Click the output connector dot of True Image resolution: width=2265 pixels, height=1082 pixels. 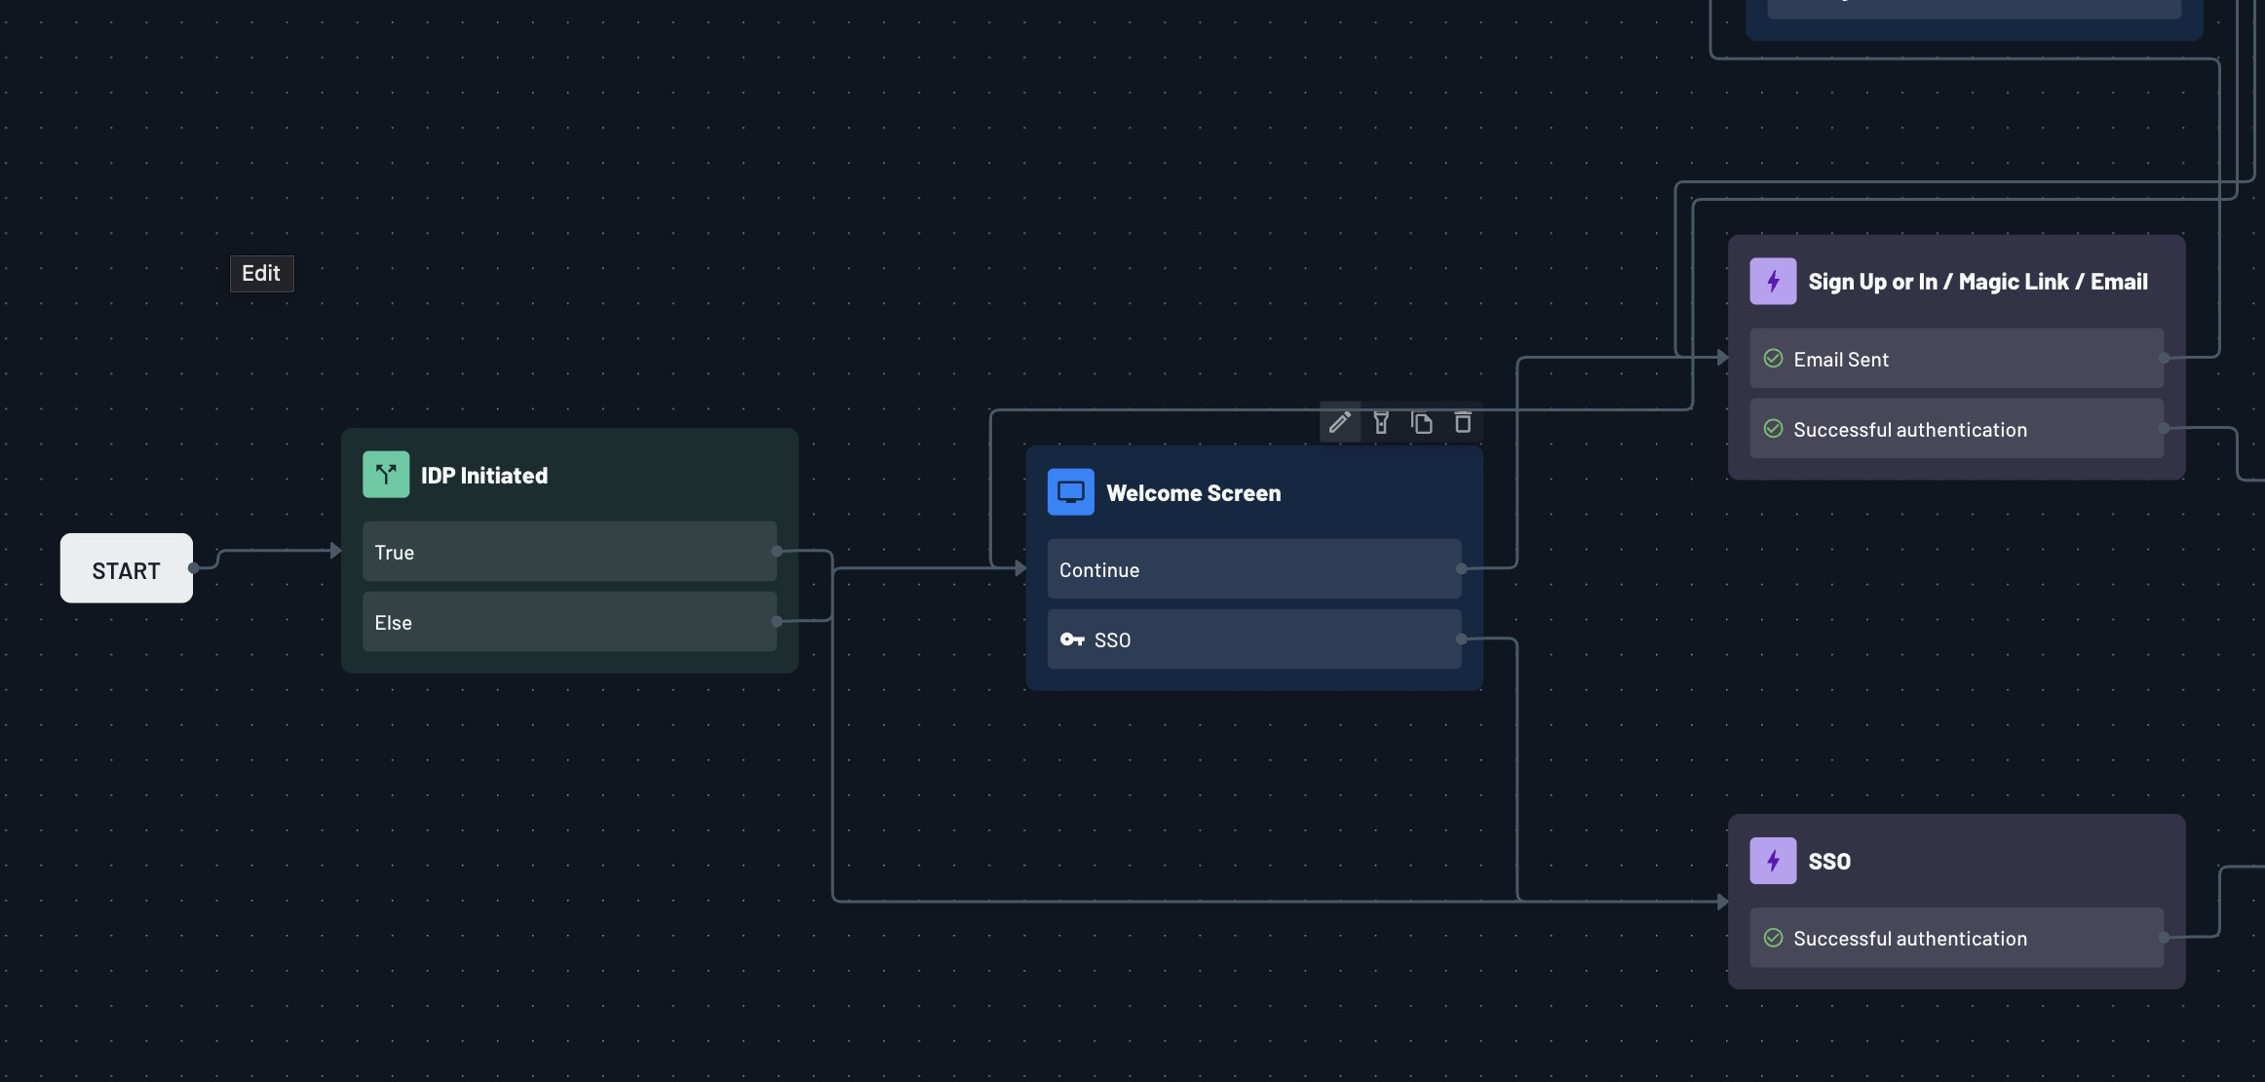pos(777,551)
